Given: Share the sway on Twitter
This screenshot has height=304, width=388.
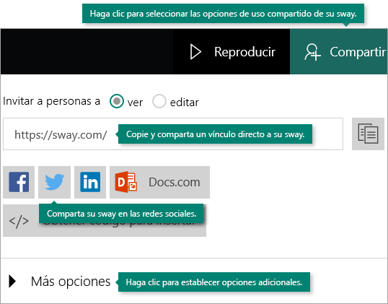Looking at the screenshot, I should click(54, 183).
